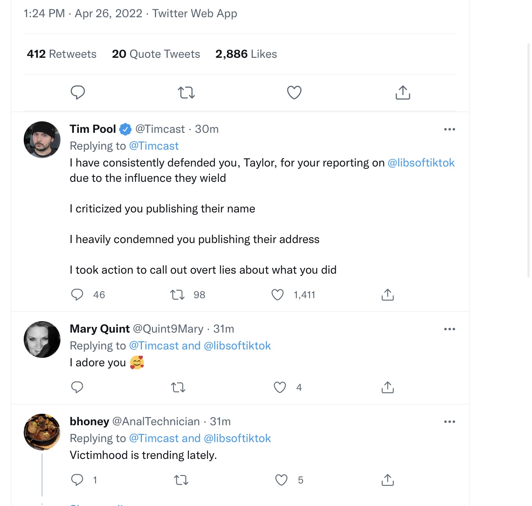Image resolution: width=532 pixels, height=506 pixels.
Task: Open more options menu on bhoney's reply
Action: [449, 422]
